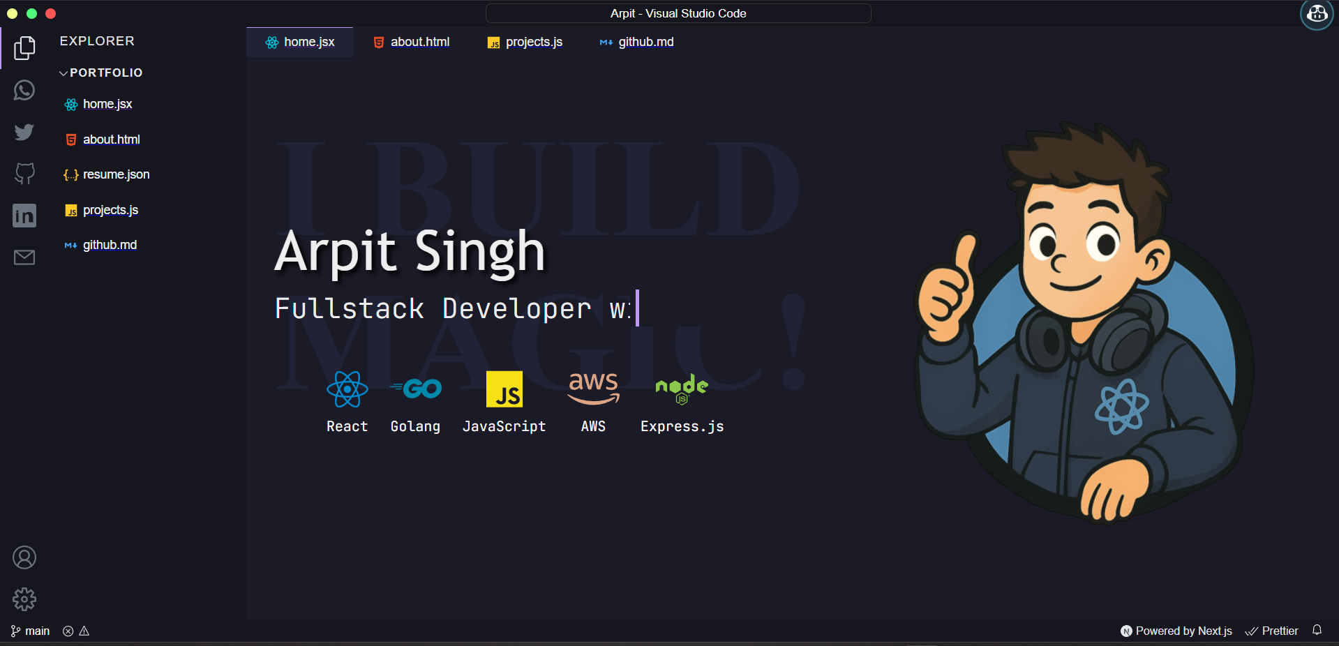Viewport: 1339px width, 646px height.
Task: Click the Golang GO logo
Action: 415,389
